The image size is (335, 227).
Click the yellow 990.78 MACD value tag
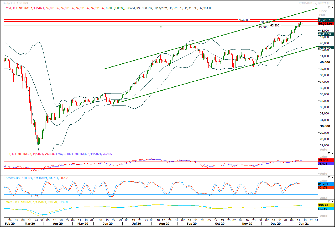[x=326, y=205]
